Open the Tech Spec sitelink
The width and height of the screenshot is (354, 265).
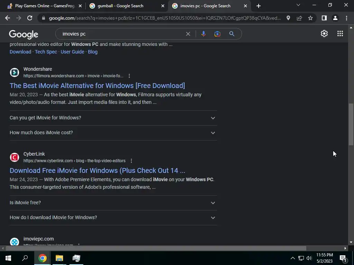(46, 52)
